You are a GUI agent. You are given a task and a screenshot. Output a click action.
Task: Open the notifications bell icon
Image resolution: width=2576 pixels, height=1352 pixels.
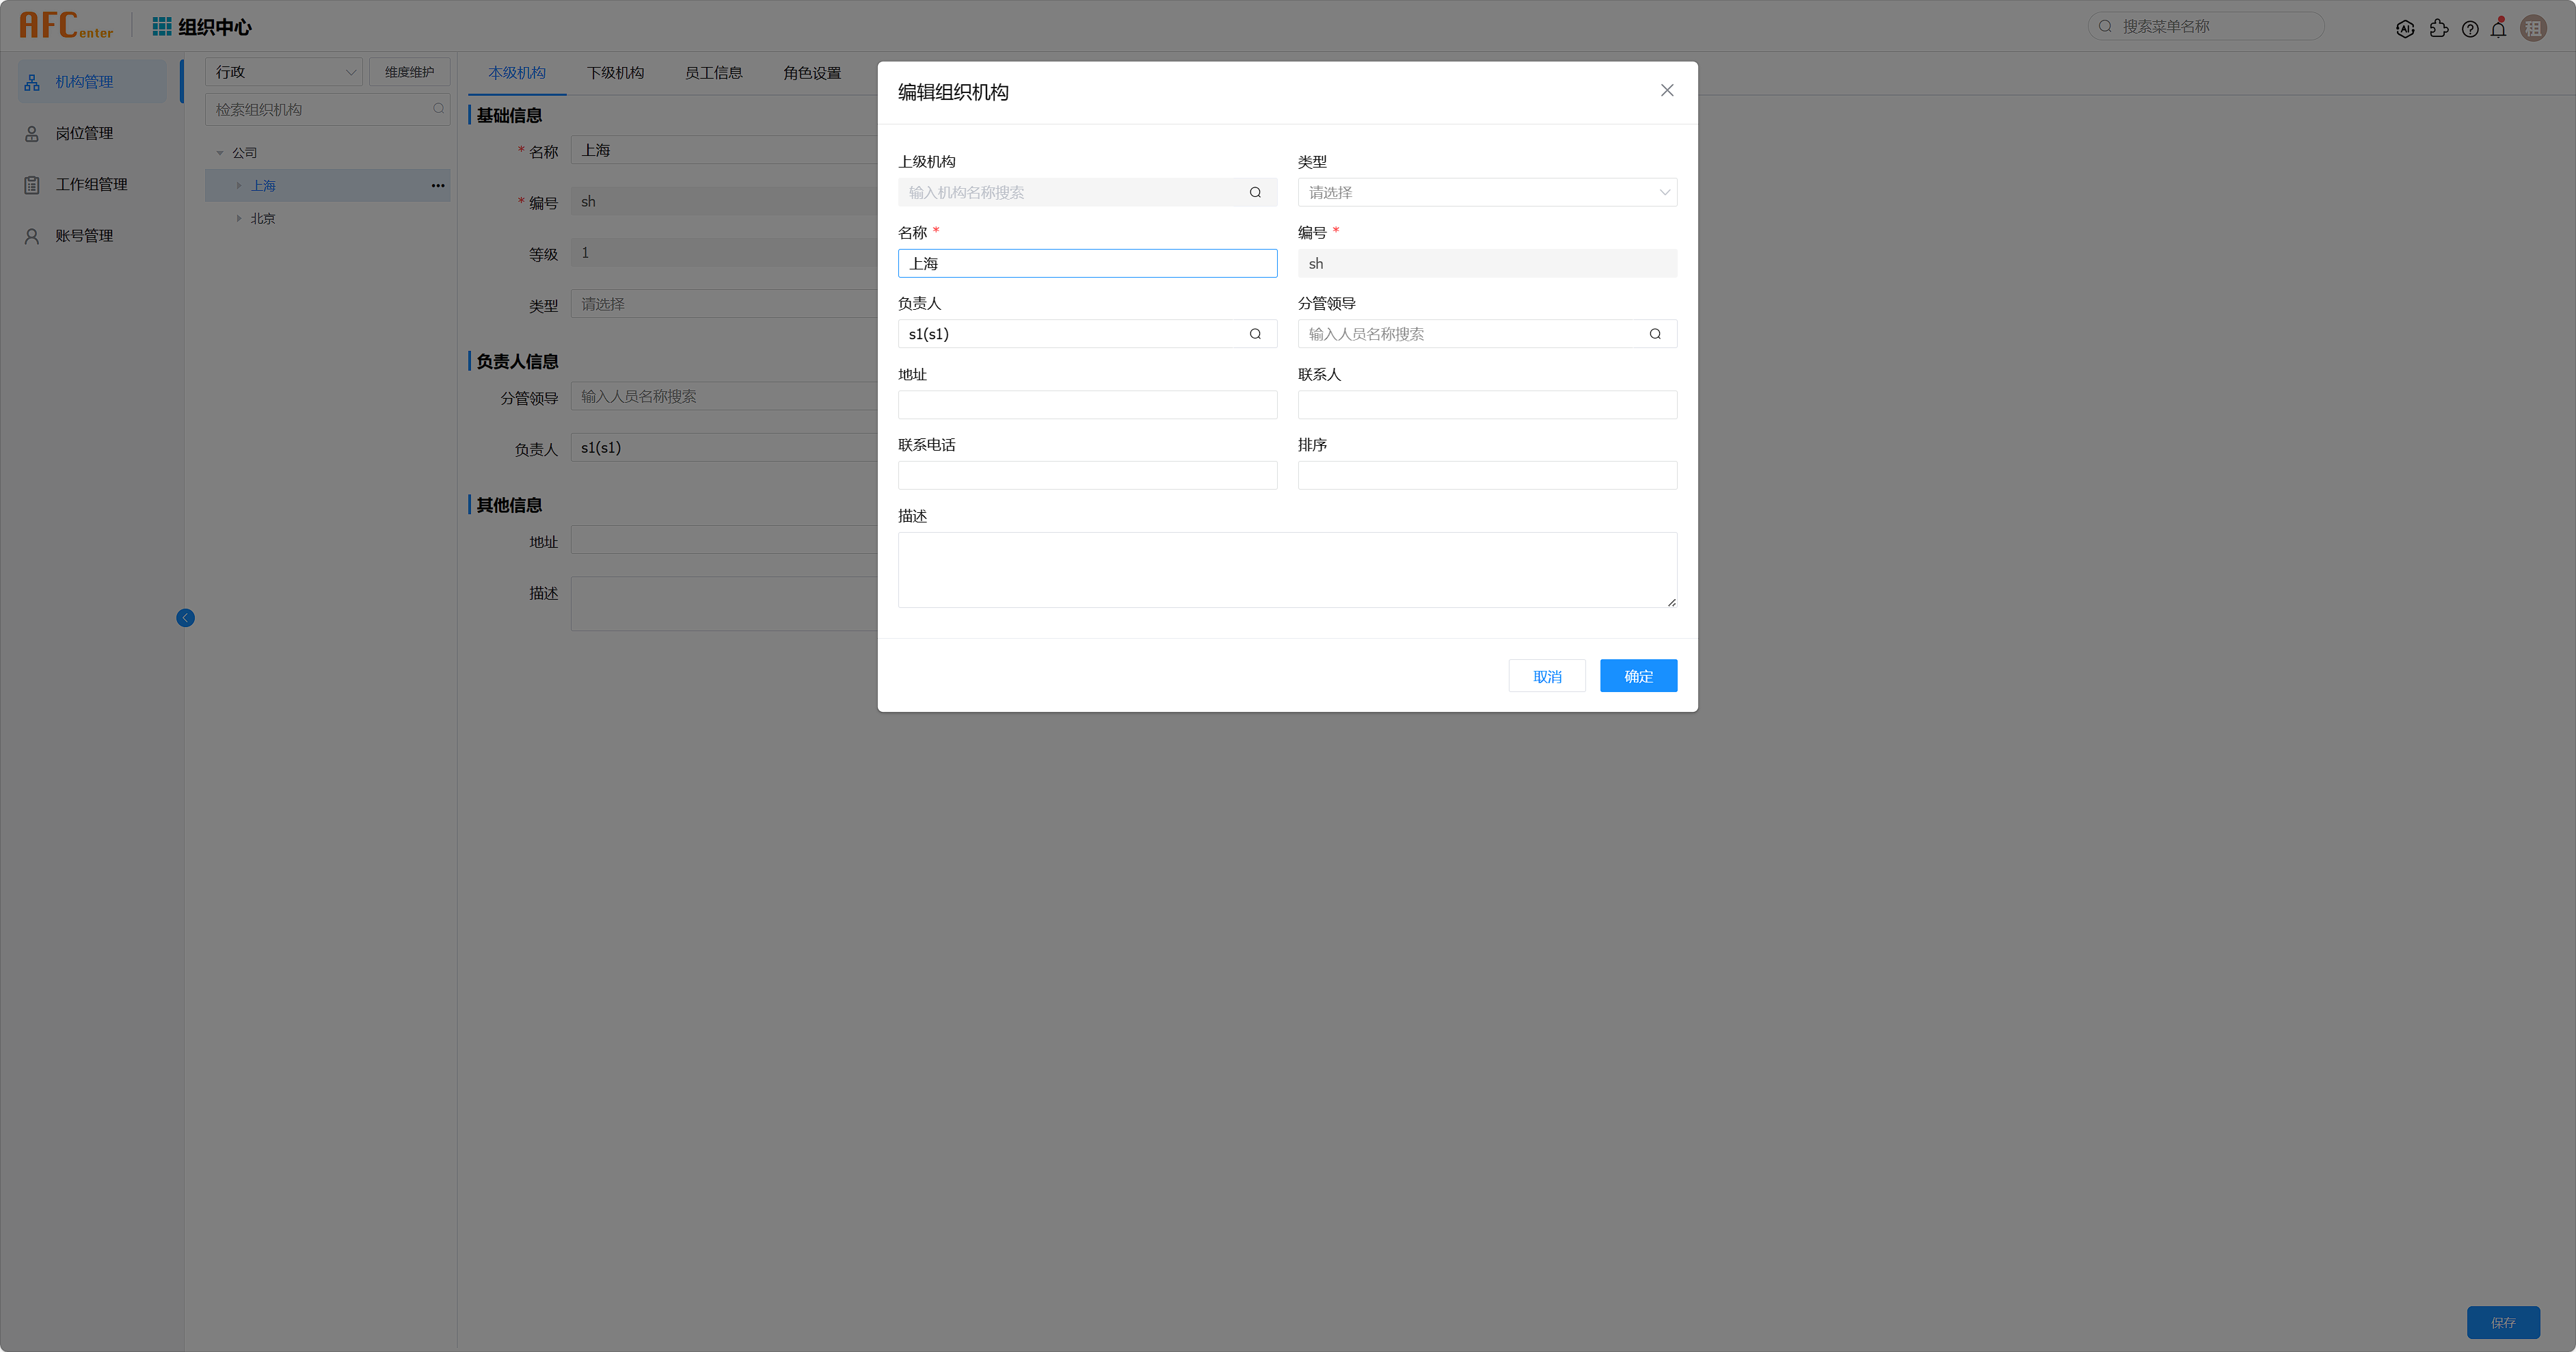coord(2498,29)
